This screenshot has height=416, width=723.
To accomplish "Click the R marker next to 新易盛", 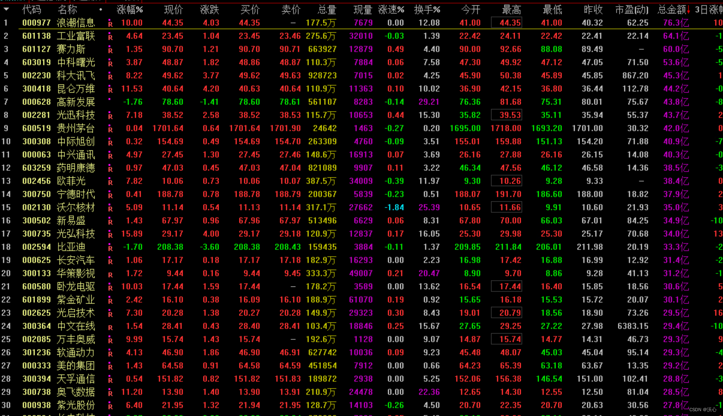I will [x=110, y=222].
